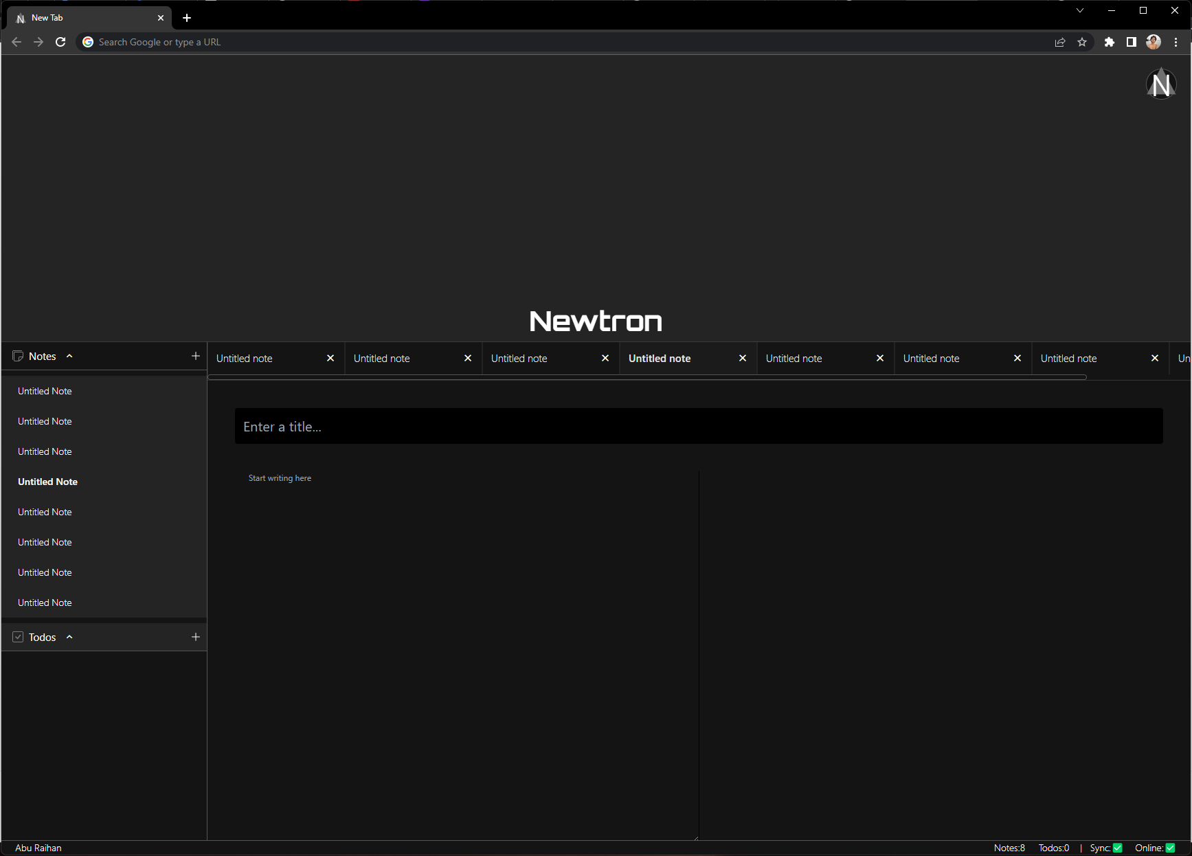Image resolution: width=1192 pixels, height=856 pixels.
Task: Click the Notes section icon in the sidebar
Action: 18,356
